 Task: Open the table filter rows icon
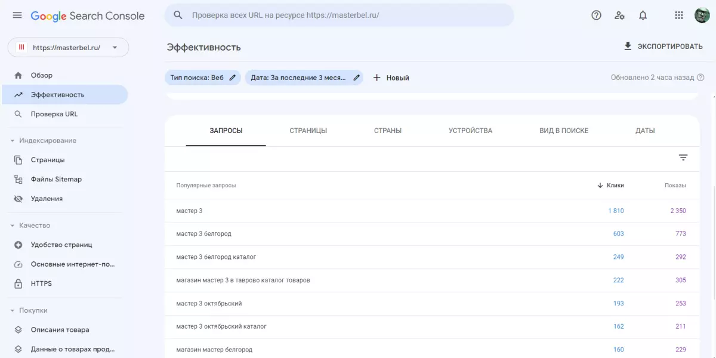[683, 158]
